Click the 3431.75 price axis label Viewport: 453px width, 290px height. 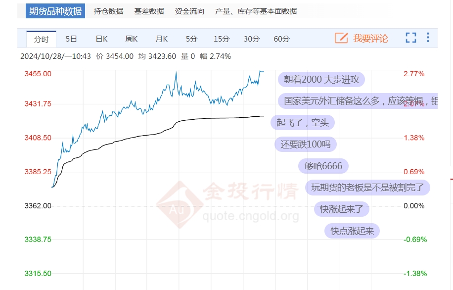coord(38,104)
